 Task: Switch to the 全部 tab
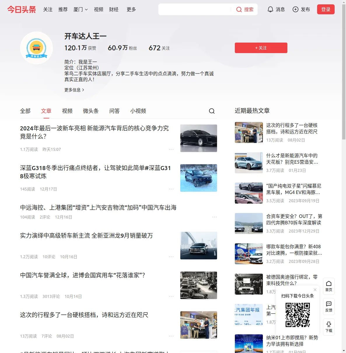pos(25,111)
